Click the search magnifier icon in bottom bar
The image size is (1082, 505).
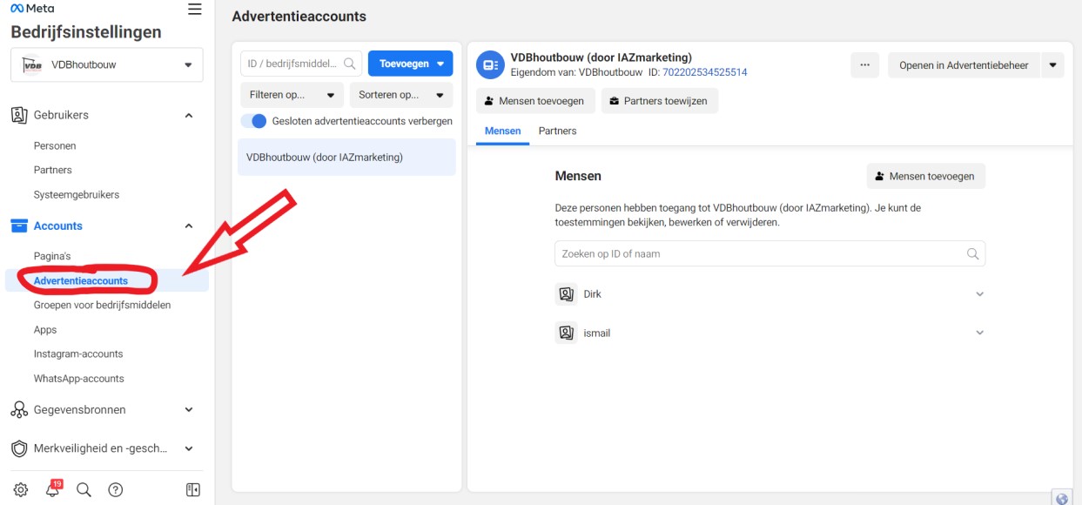[84, 489]
